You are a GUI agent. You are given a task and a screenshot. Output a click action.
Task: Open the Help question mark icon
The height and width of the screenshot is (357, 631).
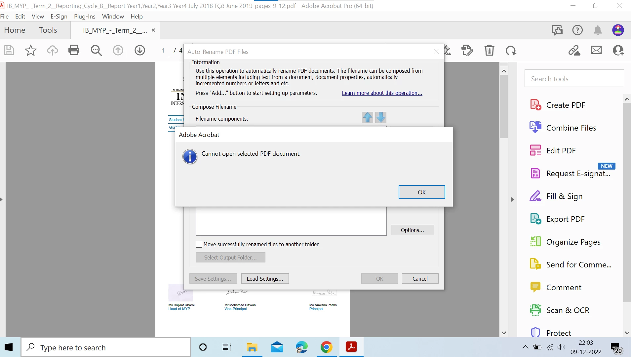(x=577, y=30)
